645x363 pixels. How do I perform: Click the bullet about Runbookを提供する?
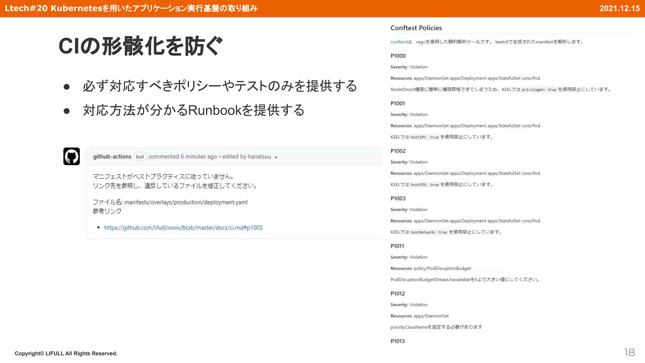point(193,110)
